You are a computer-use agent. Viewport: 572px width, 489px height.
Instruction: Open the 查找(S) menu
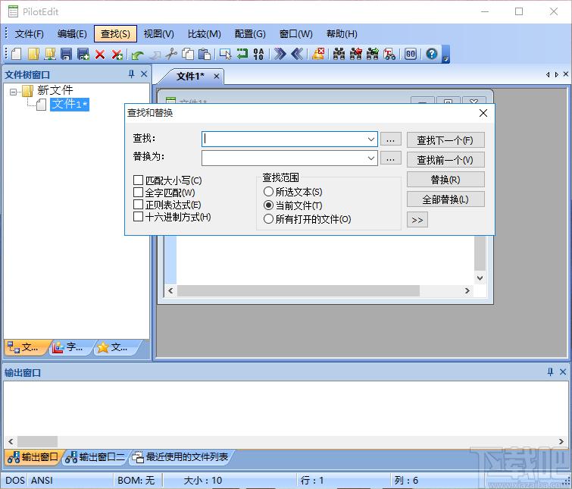115,34
